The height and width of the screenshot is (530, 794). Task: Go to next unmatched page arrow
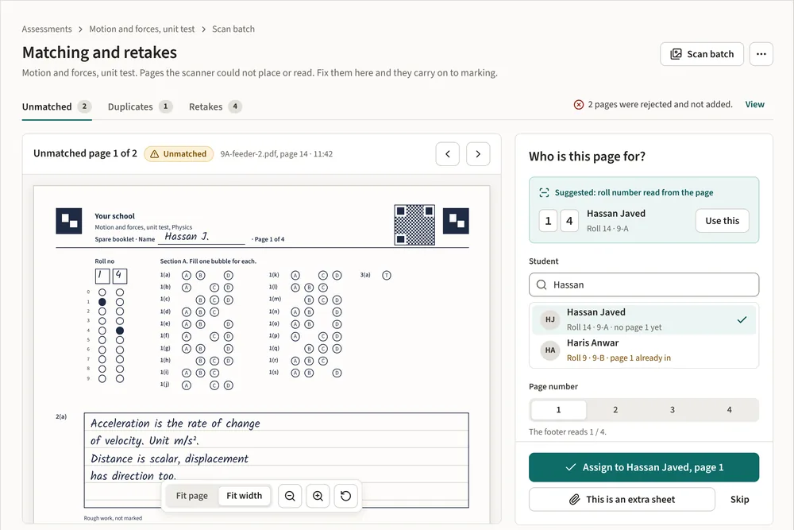(x=478, y=154)
